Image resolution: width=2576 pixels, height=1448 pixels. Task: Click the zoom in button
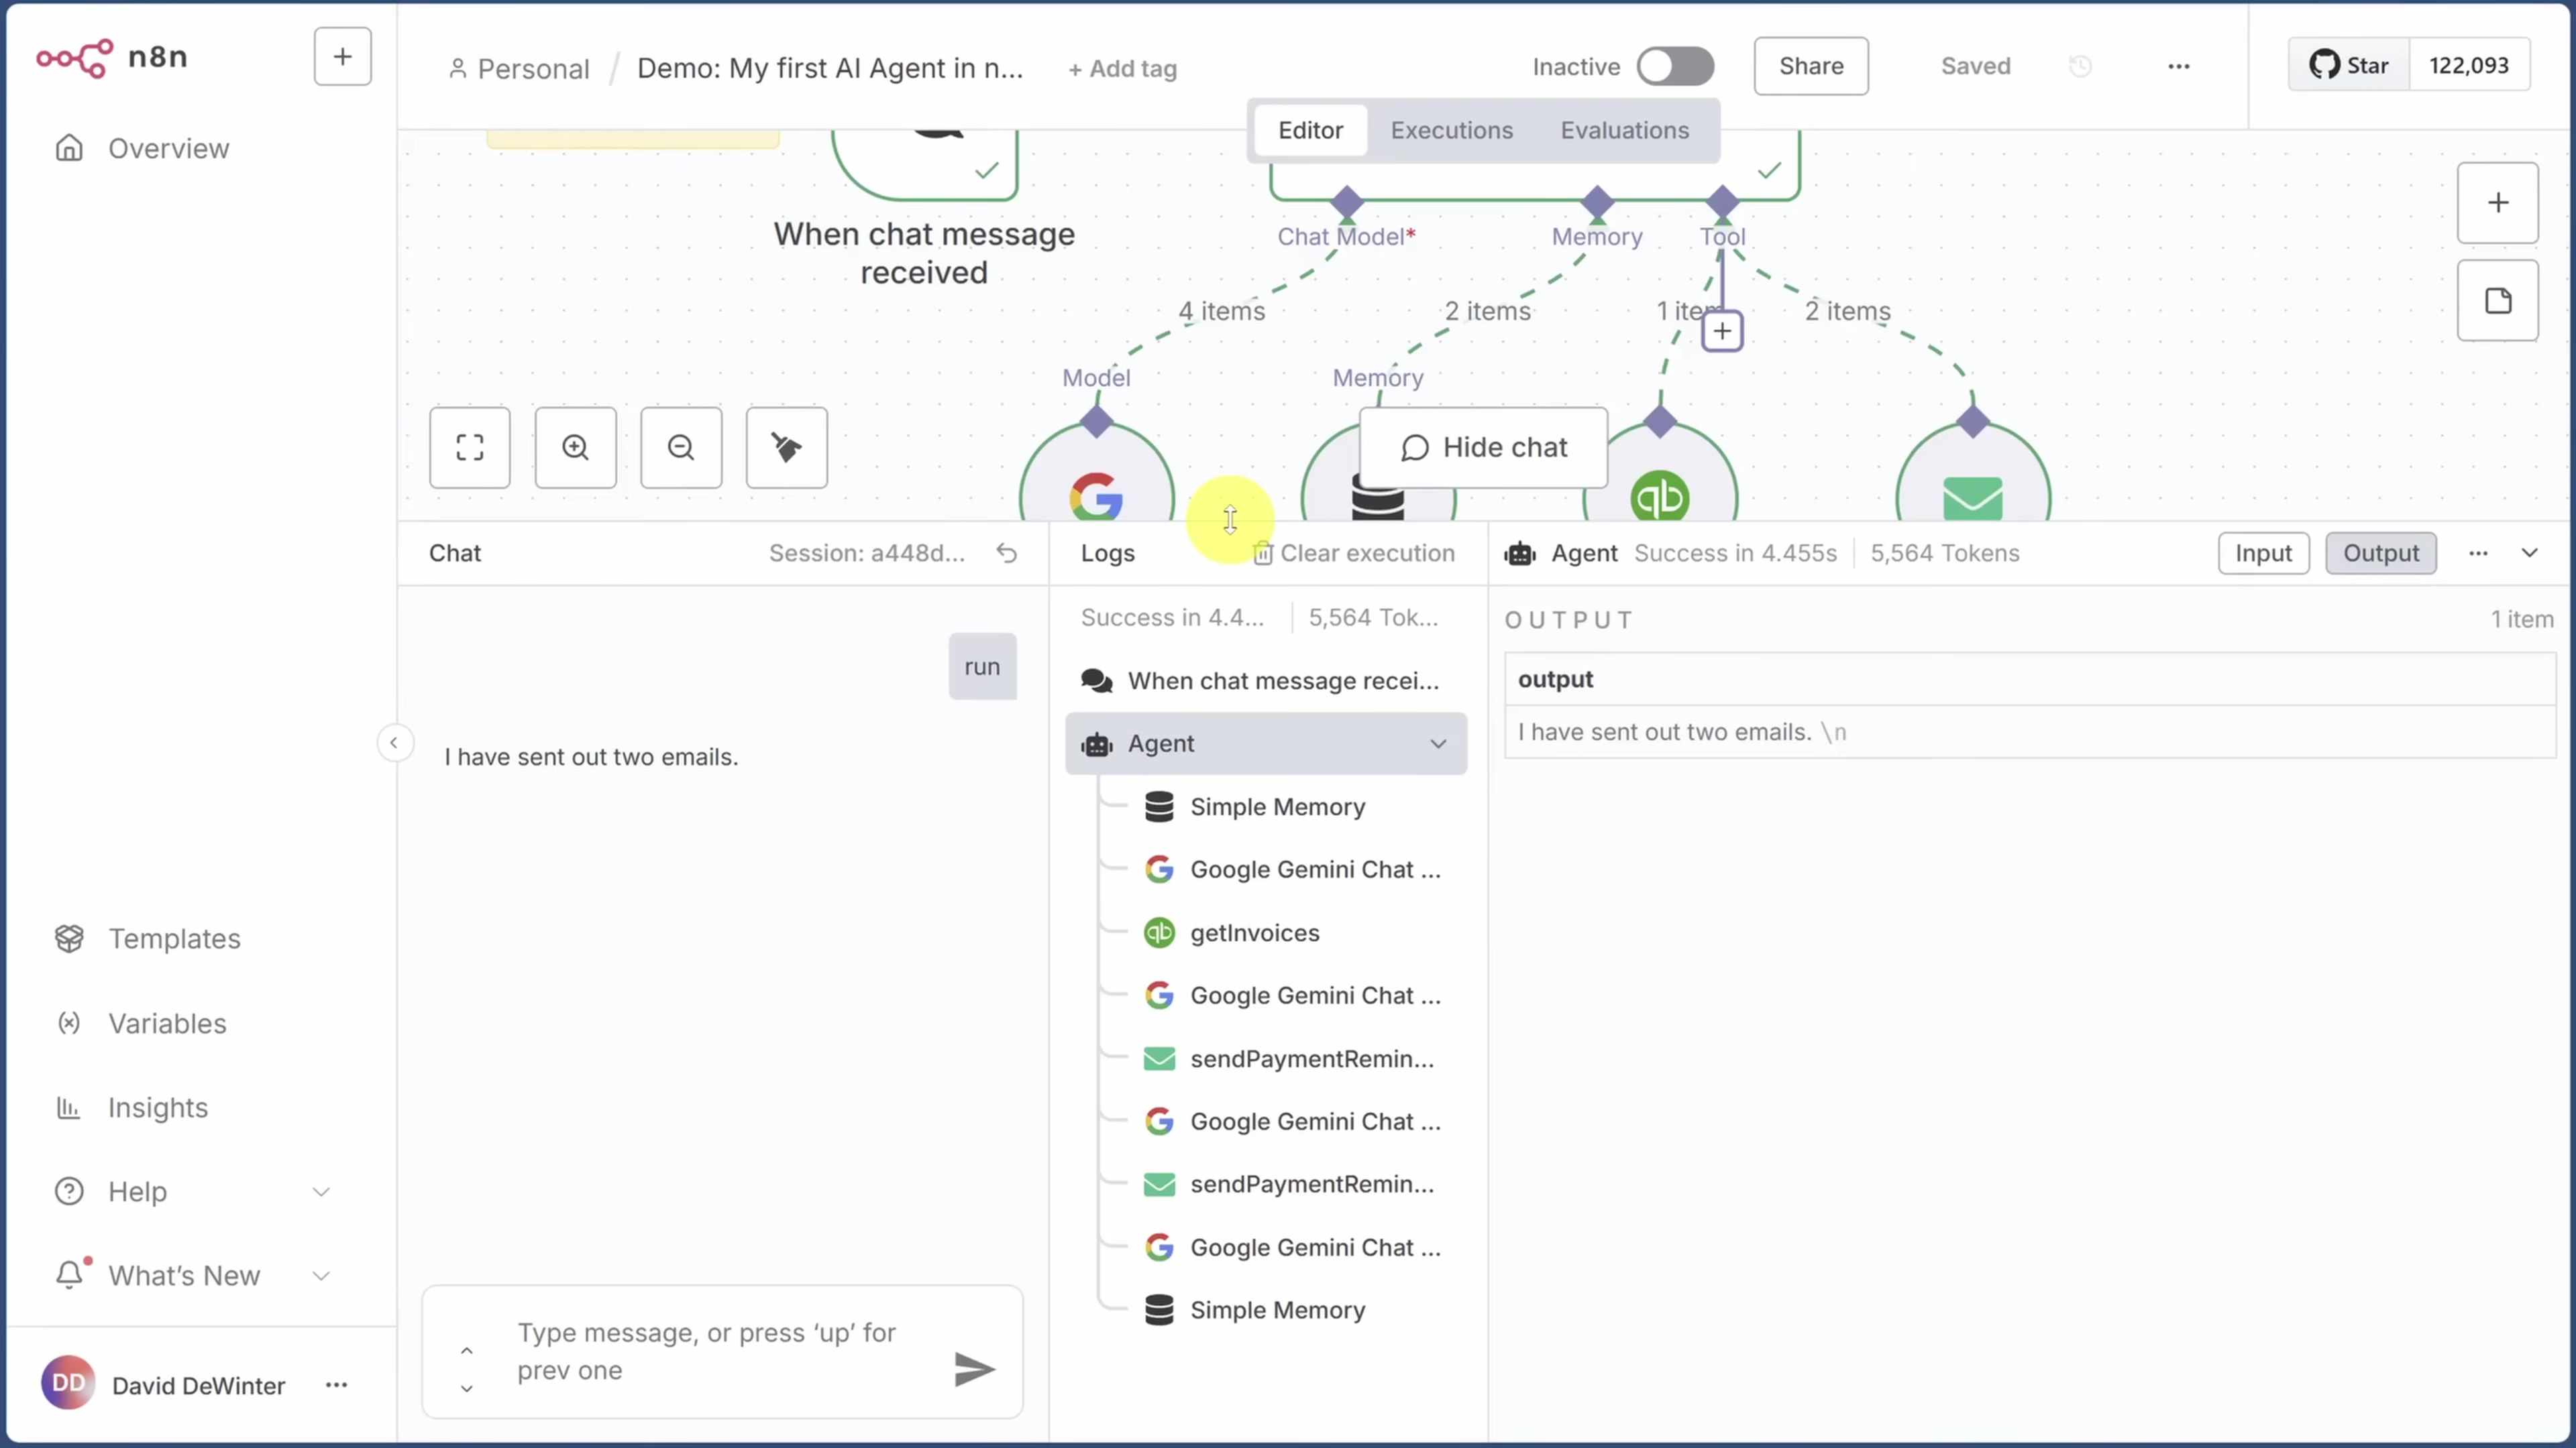(576, 448)
